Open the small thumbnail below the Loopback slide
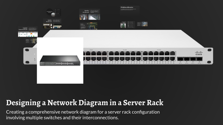The width and height of the screenshot is (223, 125). pyautogui.click(x=31, y=41)
